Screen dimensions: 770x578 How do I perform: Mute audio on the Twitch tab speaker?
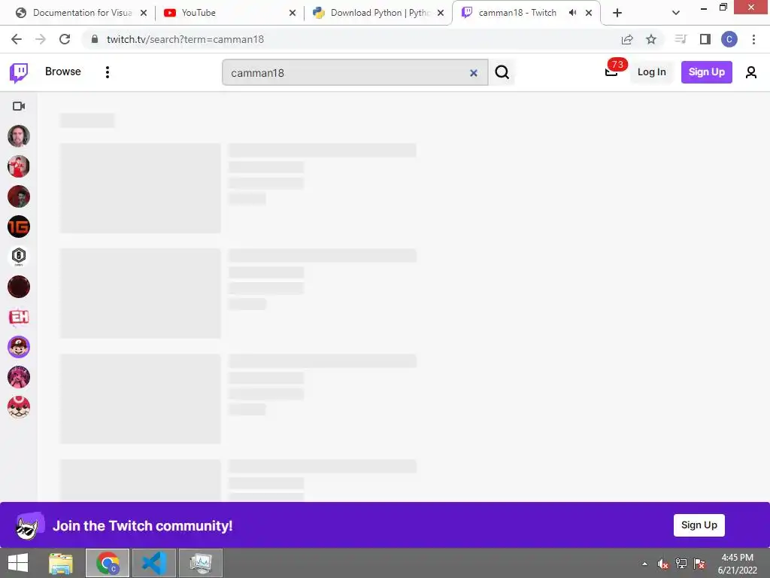(572, 13)
